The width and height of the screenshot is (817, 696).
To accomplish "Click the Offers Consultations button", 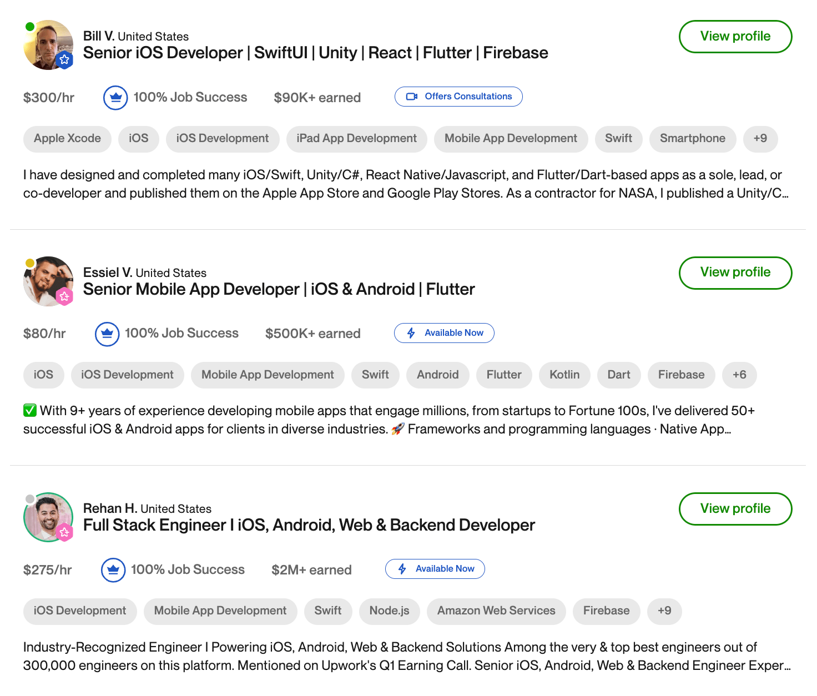I will [x=458, y=96].
